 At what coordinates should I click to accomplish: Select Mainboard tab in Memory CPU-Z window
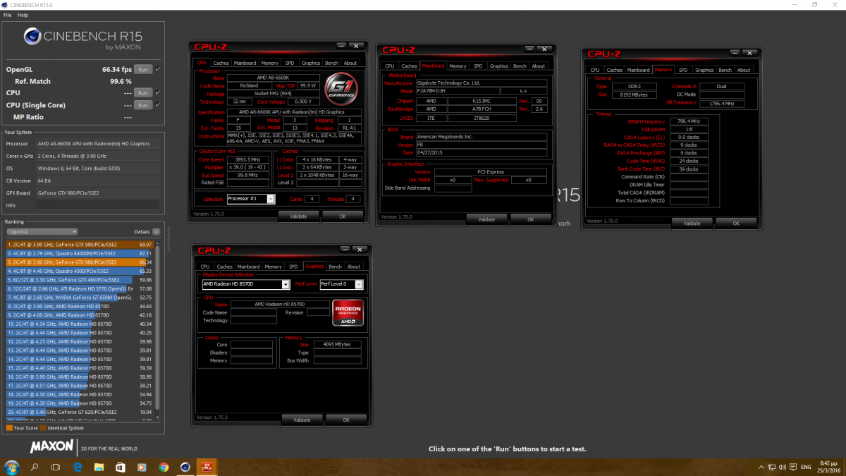pyautogui.click(x=639, y=70)
